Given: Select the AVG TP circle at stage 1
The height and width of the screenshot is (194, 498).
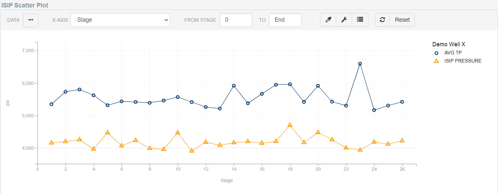Looking at the screenshot, I should click(x=52, y=104).
